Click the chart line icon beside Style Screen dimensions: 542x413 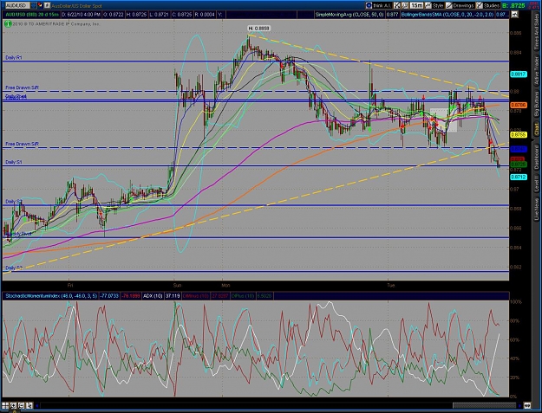(428, 5)
